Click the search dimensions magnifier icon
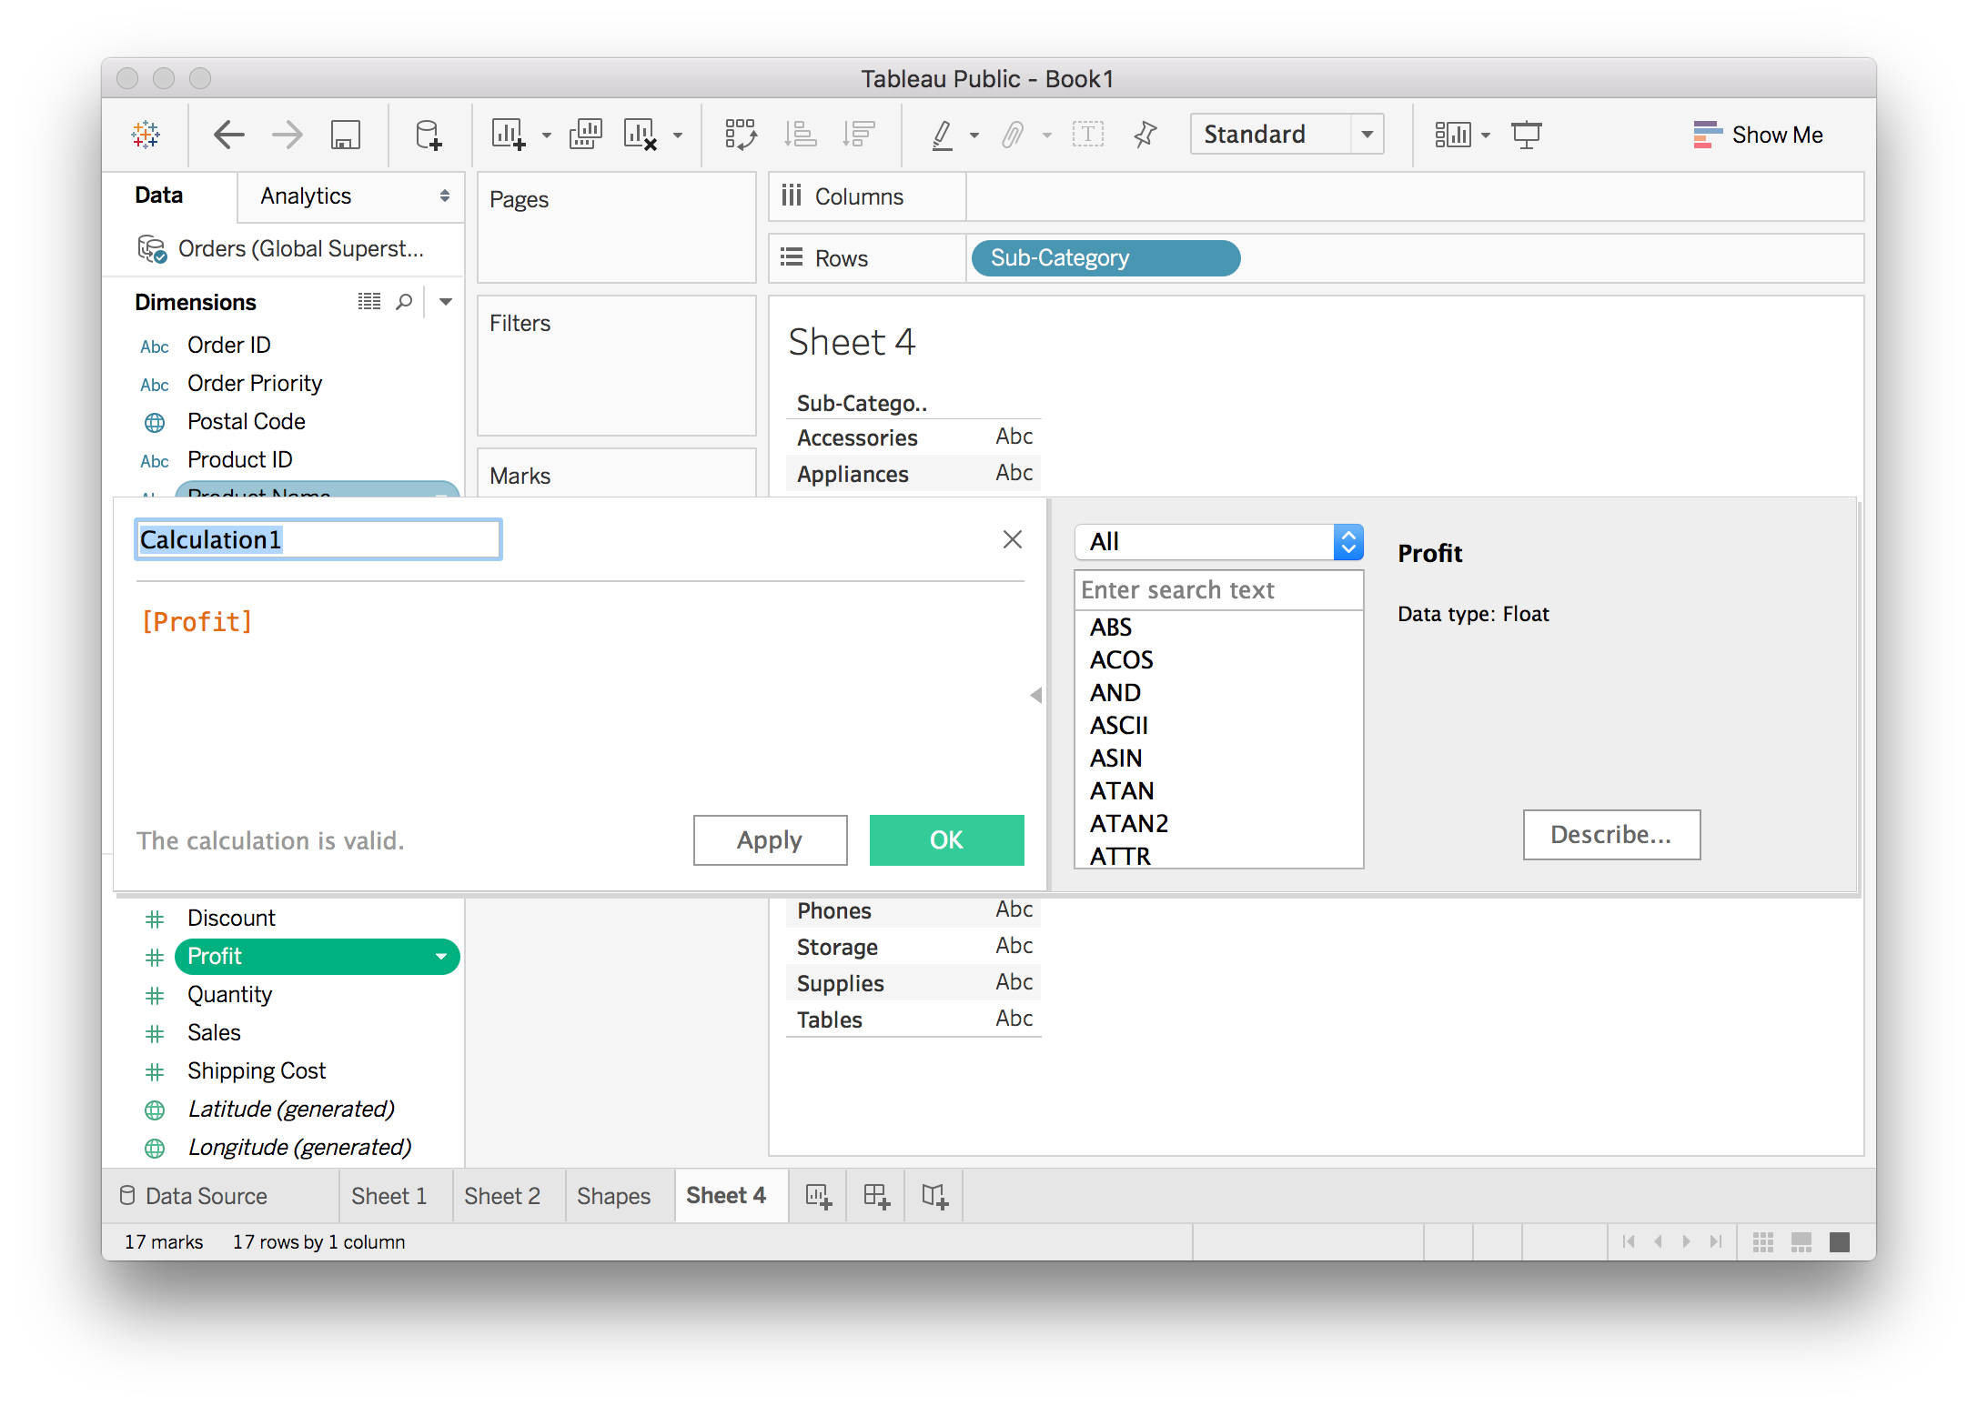 (404, 302)
